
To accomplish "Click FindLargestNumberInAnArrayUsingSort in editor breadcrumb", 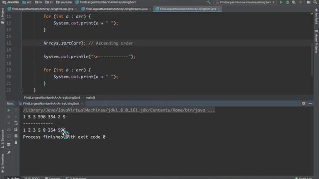I will click(x=52, y=97).
